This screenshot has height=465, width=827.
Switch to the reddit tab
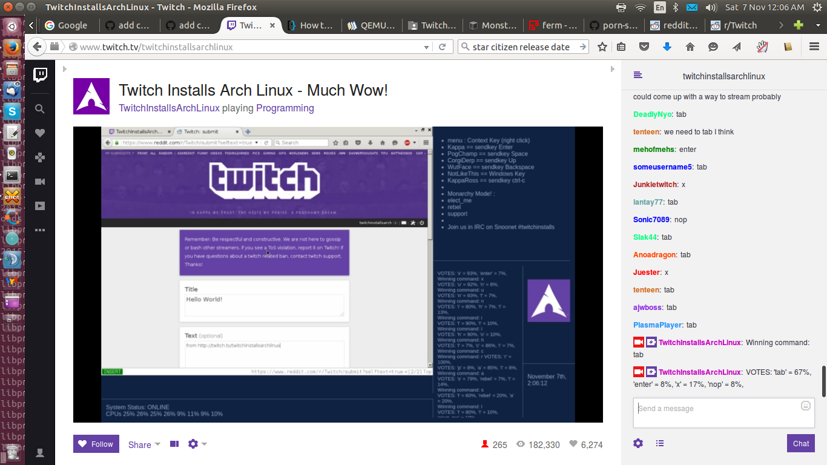point(674,25)
